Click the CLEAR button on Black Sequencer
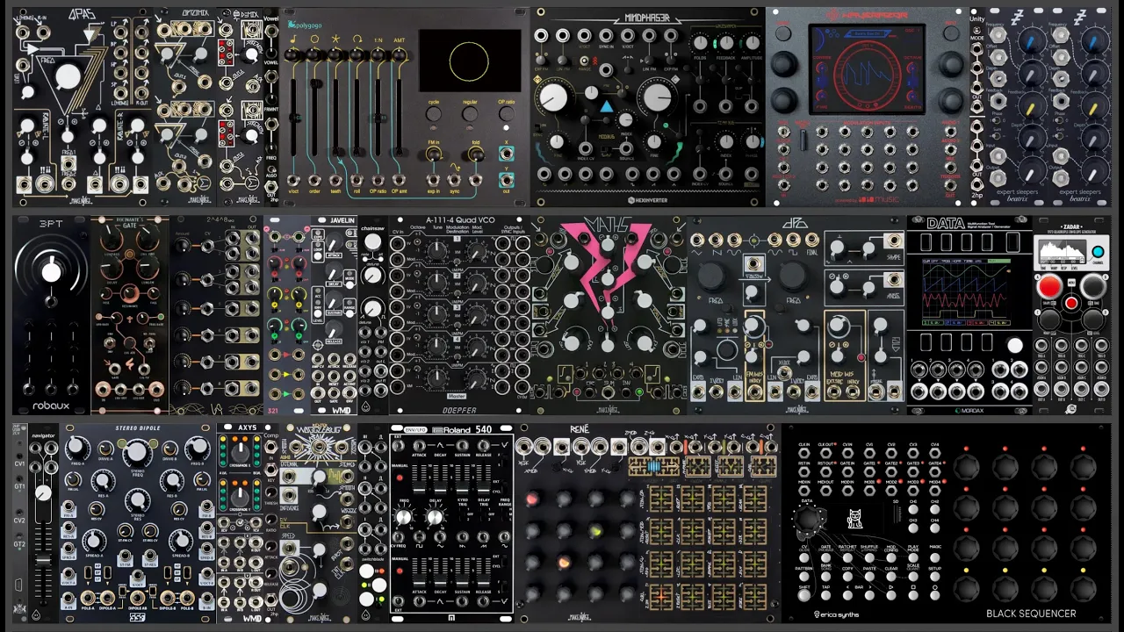This screenshot has width=1124, height=632. pos(891,577)
